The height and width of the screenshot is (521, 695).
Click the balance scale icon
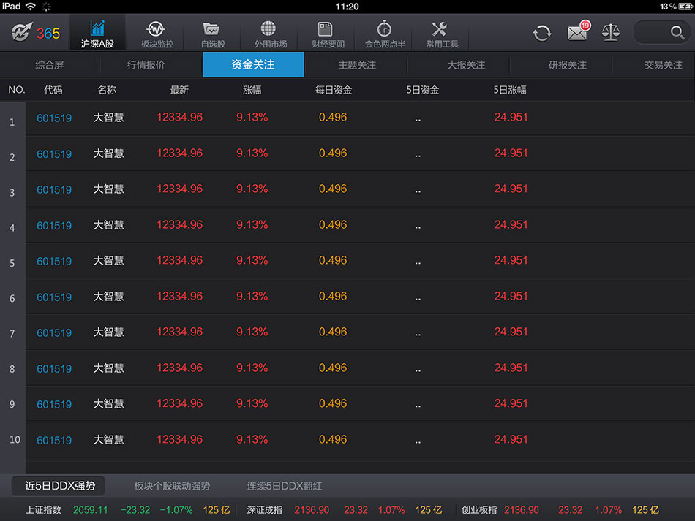click(x=610, y=32)
